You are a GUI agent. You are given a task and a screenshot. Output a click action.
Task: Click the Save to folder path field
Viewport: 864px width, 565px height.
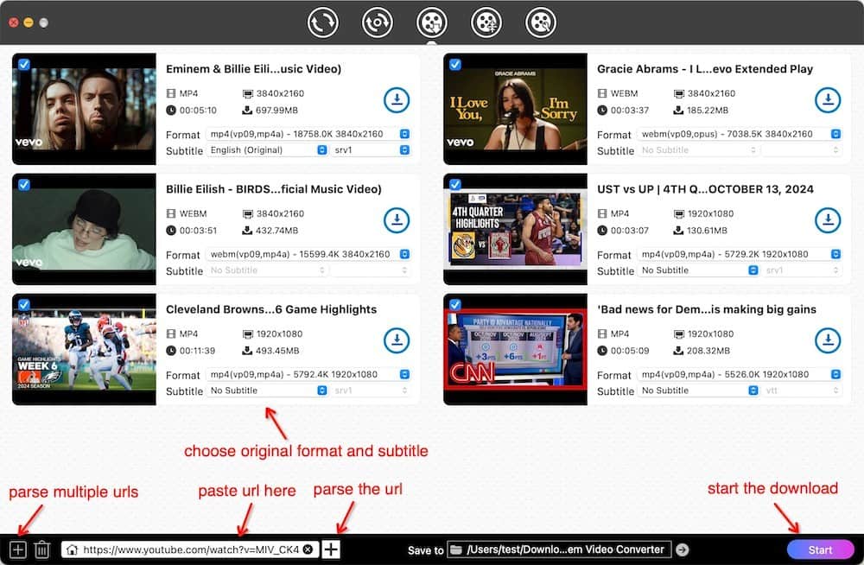click(562, 549)
